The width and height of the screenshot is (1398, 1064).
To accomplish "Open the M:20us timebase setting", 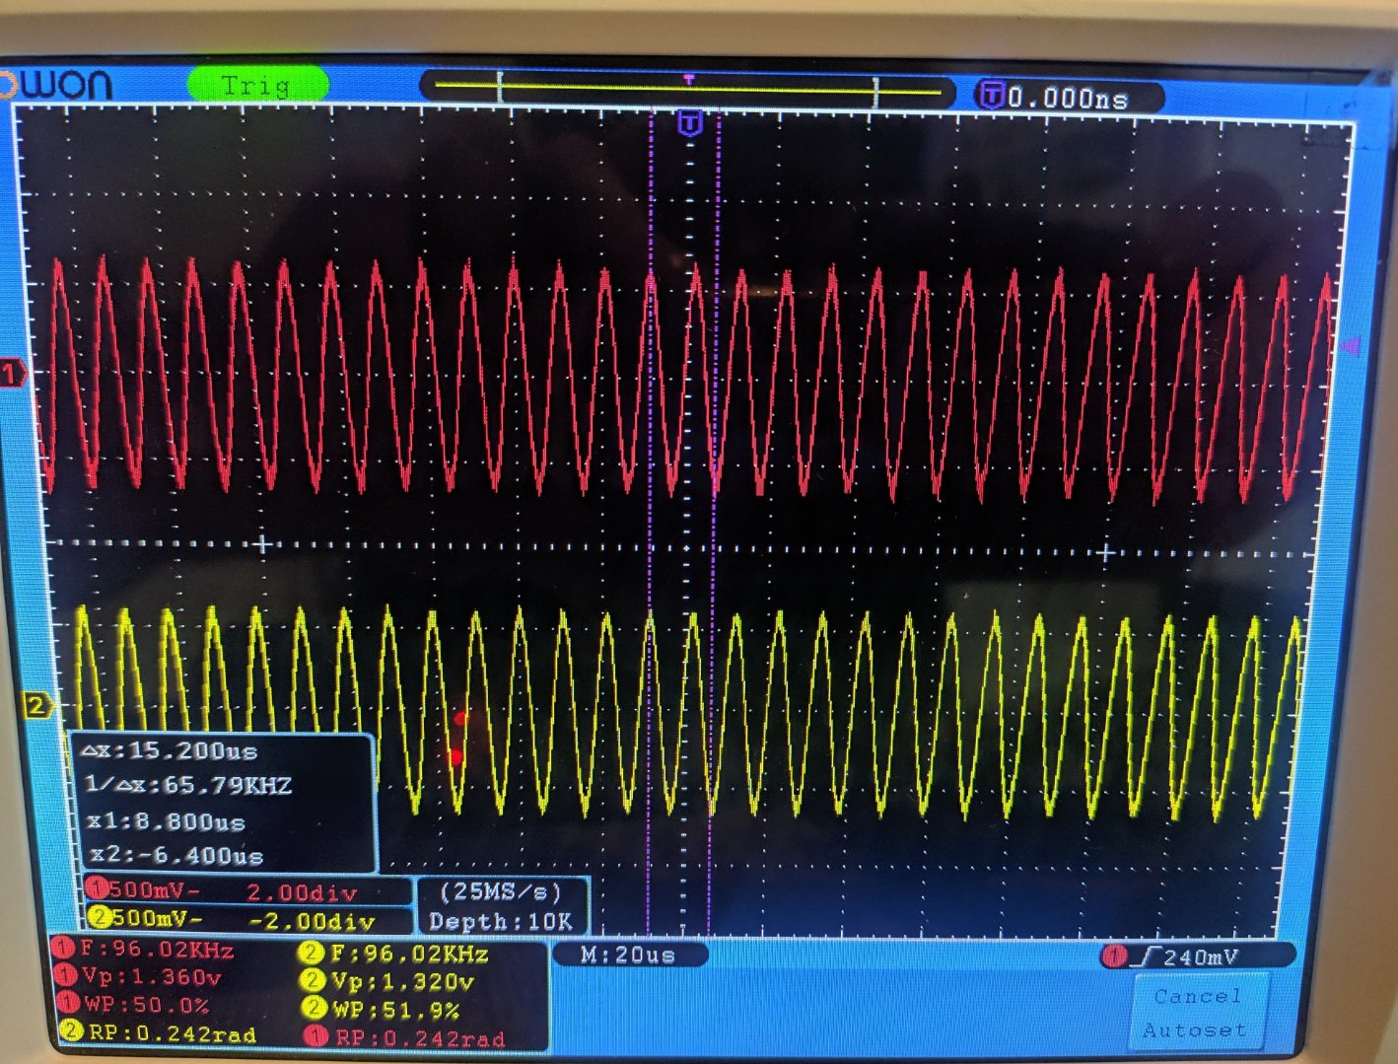I will (x=628, y=955).
